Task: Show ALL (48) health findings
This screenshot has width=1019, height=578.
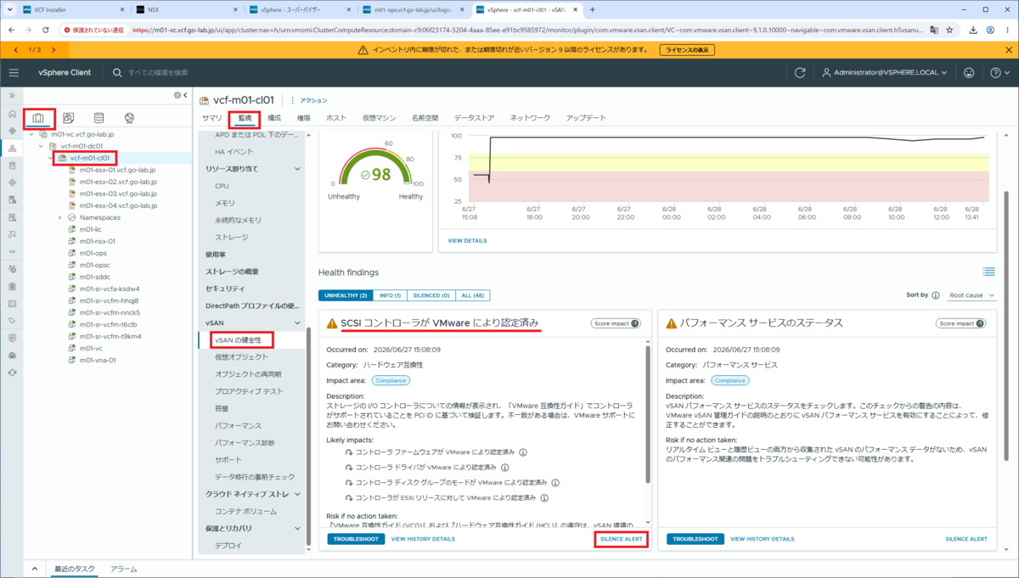Action: click(x=471, y=295)
